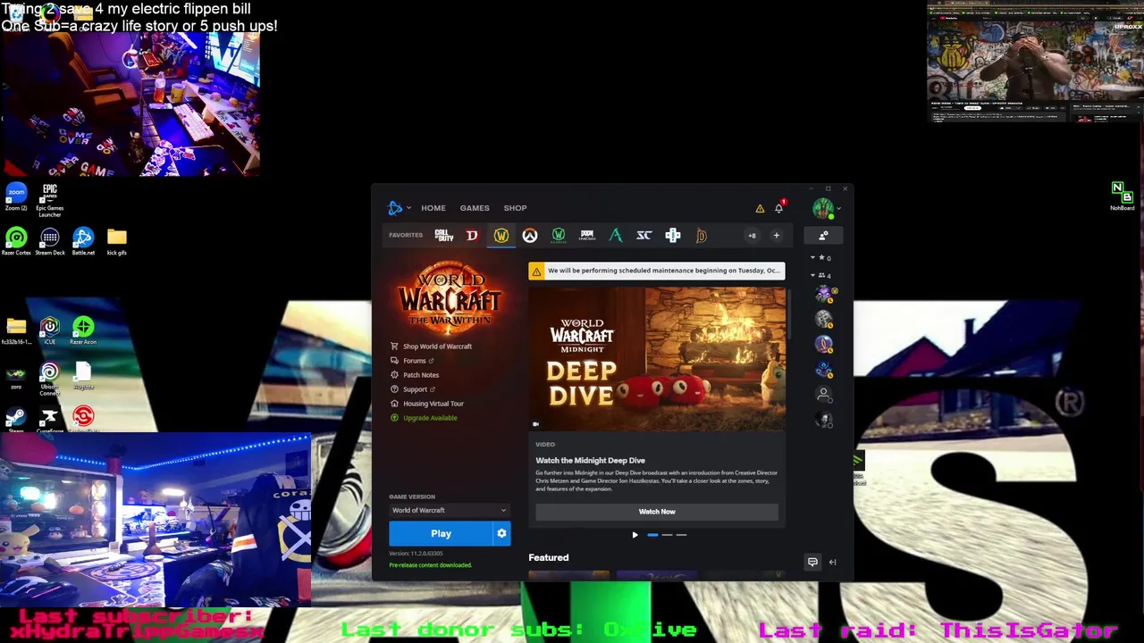This screenshot has height=643, width=1144.
Task: Open Patch Notes link
Action: [415, 375]
